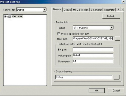The image size is (126, 96).
Task: Open the Assembler tab
Action: click(x=109, y=10)
